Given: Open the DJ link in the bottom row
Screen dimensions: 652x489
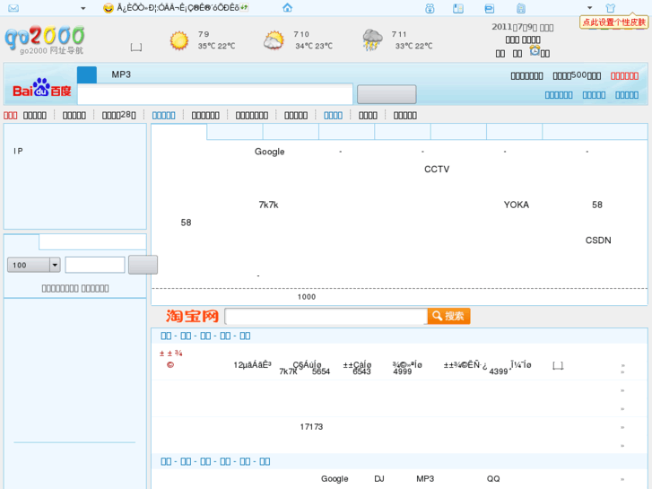Looking at the screenshot, I should [x=378, y=478].
